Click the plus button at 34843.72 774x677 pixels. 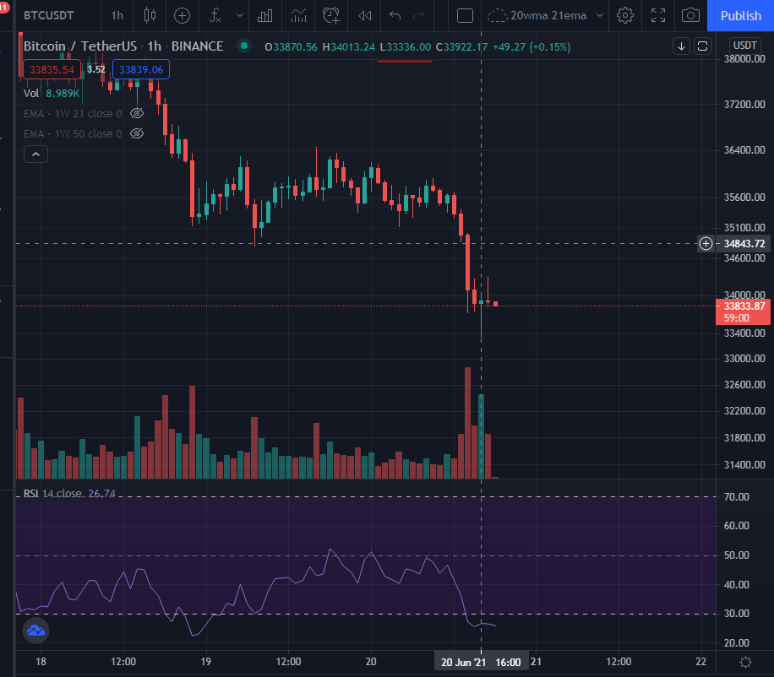[706, 244]
